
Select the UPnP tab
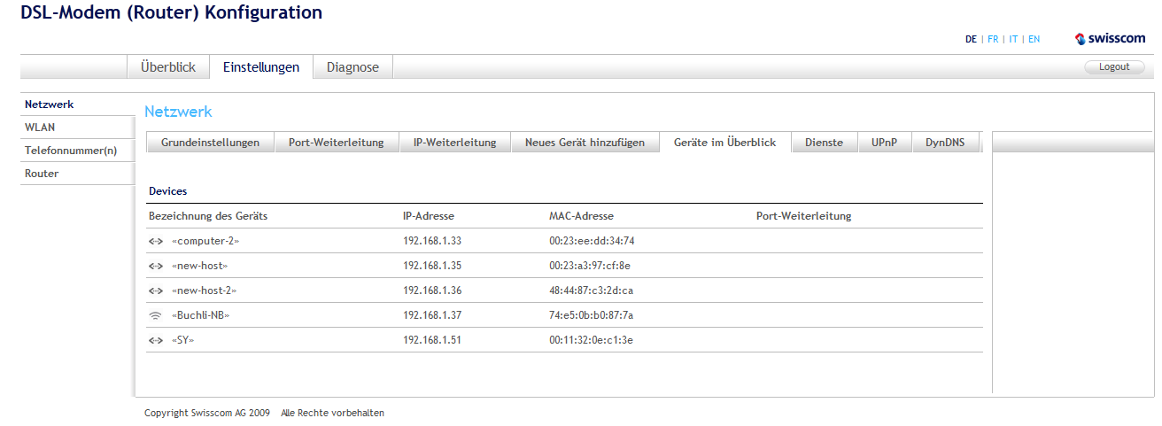pyautogui.click(x=885, y=143)
